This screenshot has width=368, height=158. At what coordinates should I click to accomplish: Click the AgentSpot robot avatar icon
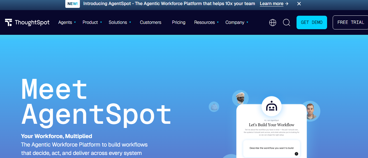[x=272, y=107]
